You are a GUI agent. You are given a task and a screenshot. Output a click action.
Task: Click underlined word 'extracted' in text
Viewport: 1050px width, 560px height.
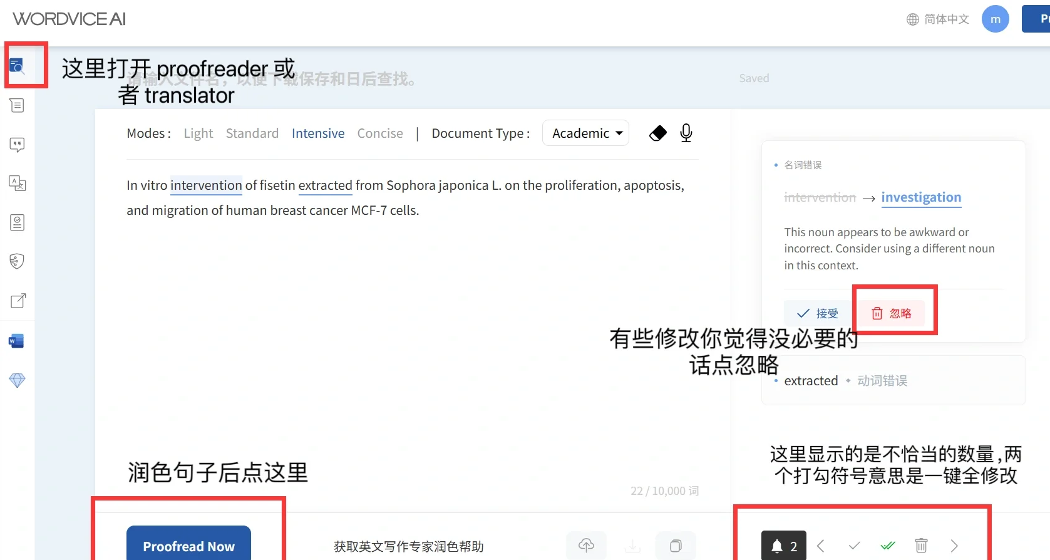coord(326,185)
